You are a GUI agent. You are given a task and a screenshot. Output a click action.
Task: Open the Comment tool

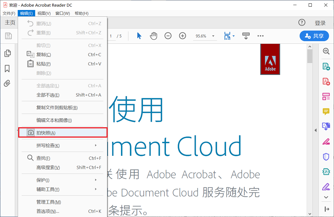[x=326, y=111]
